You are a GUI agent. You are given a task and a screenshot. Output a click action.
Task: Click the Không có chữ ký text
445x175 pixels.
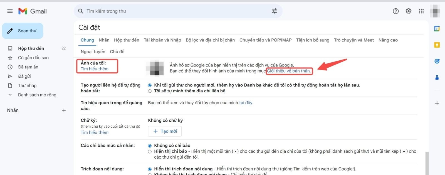165,120
